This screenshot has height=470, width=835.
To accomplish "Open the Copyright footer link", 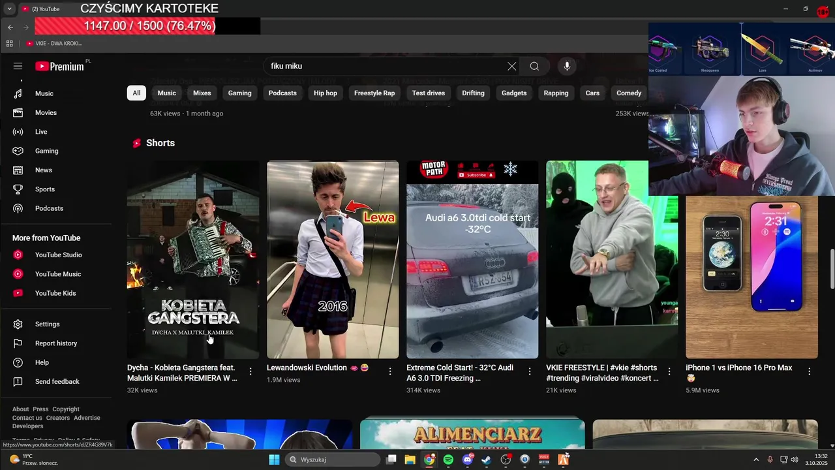I will tap(66, 409).
